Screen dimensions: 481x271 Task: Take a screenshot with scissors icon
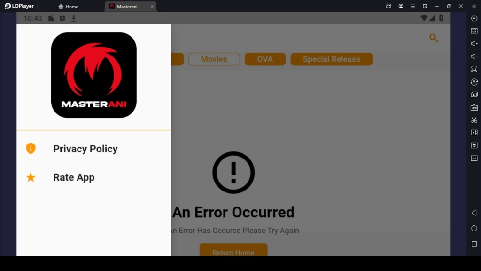pos(474,120)
